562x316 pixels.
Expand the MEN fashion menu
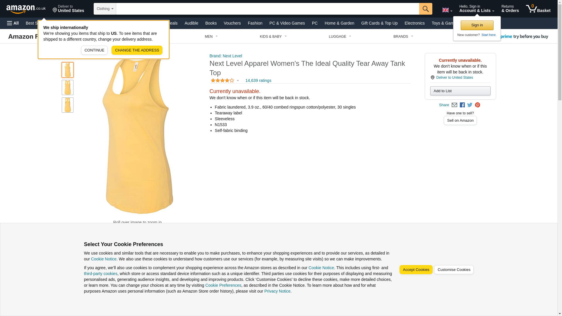(x=211, y=37)
